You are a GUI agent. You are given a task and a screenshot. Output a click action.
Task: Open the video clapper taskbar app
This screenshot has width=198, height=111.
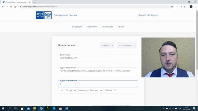(x=61, y=108)
